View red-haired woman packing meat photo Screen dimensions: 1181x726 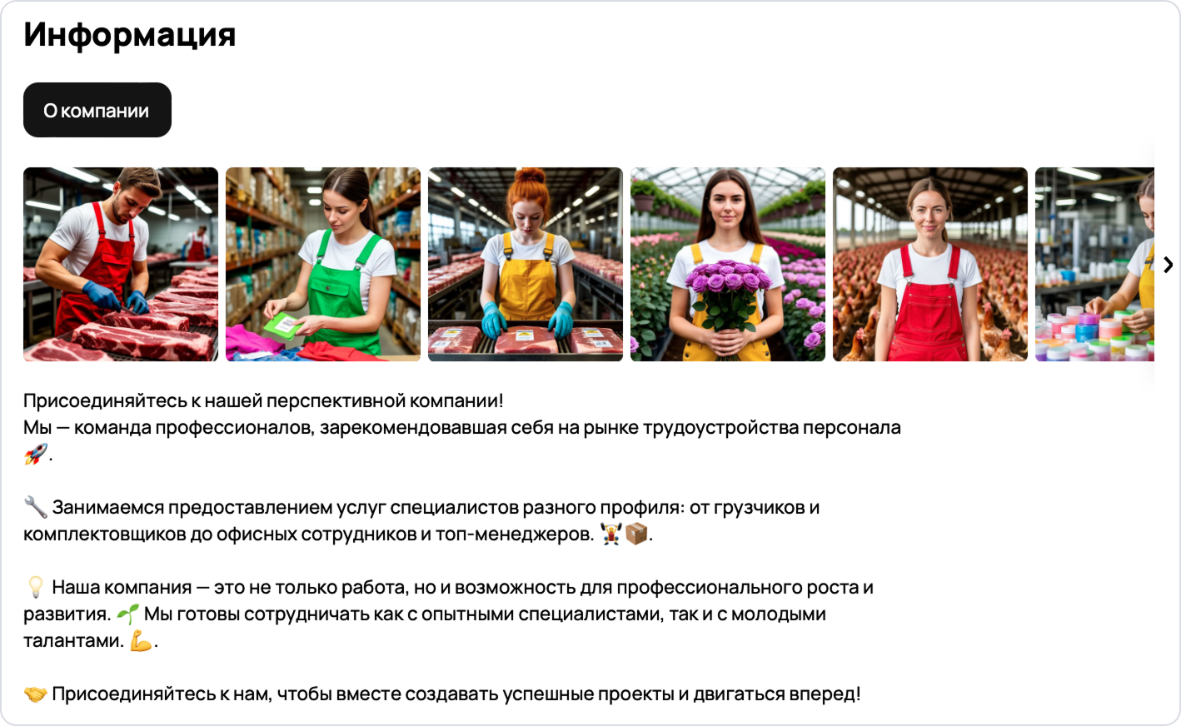tap(526, 264)
